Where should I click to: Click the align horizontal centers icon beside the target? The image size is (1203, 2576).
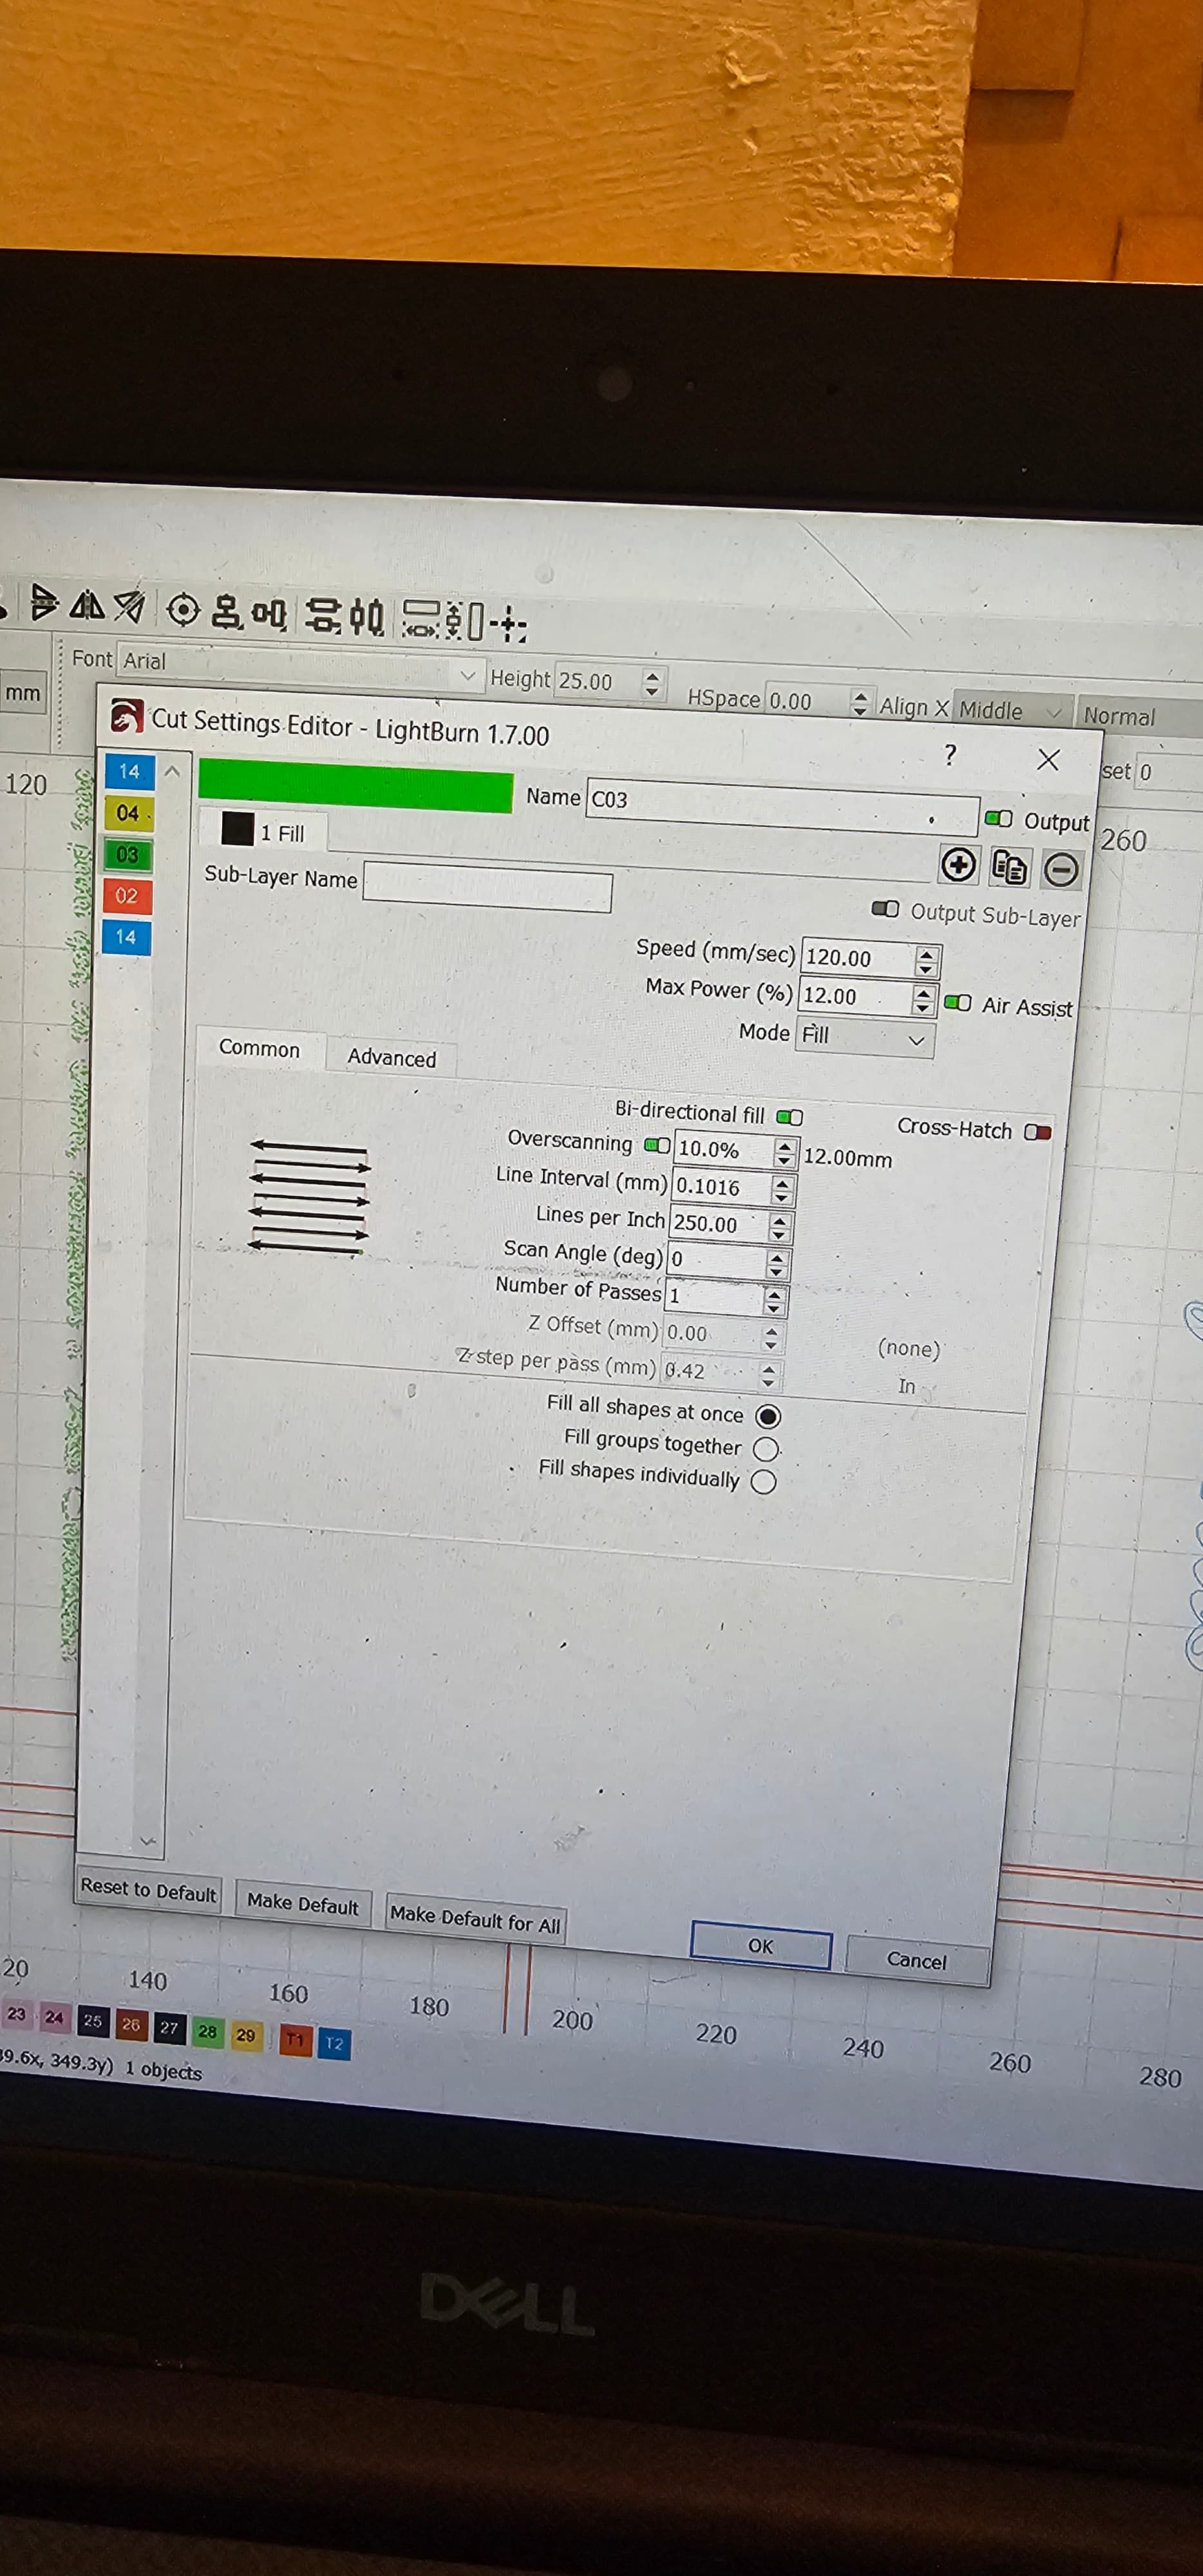(x=227, y=611)
